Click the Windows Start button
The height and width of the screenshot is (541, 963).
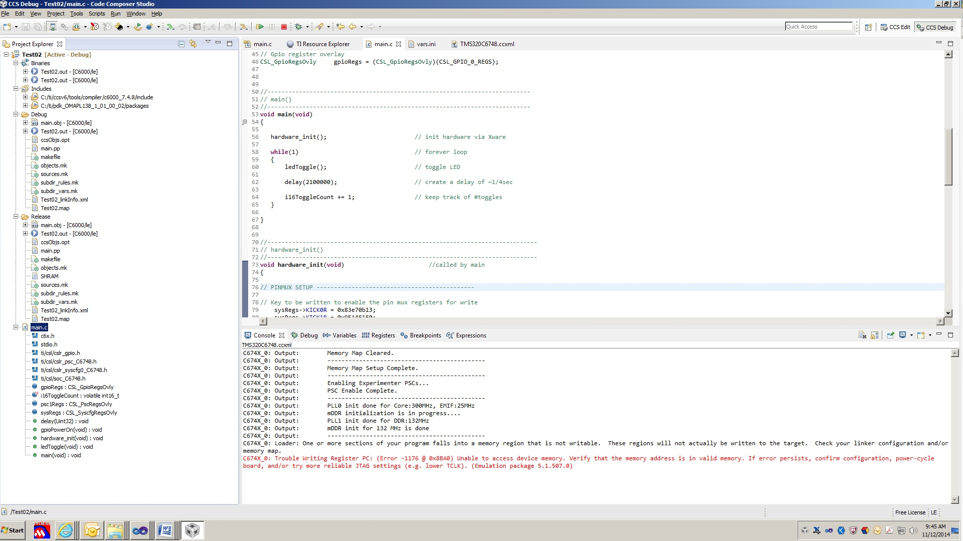(x=13, y=530)
